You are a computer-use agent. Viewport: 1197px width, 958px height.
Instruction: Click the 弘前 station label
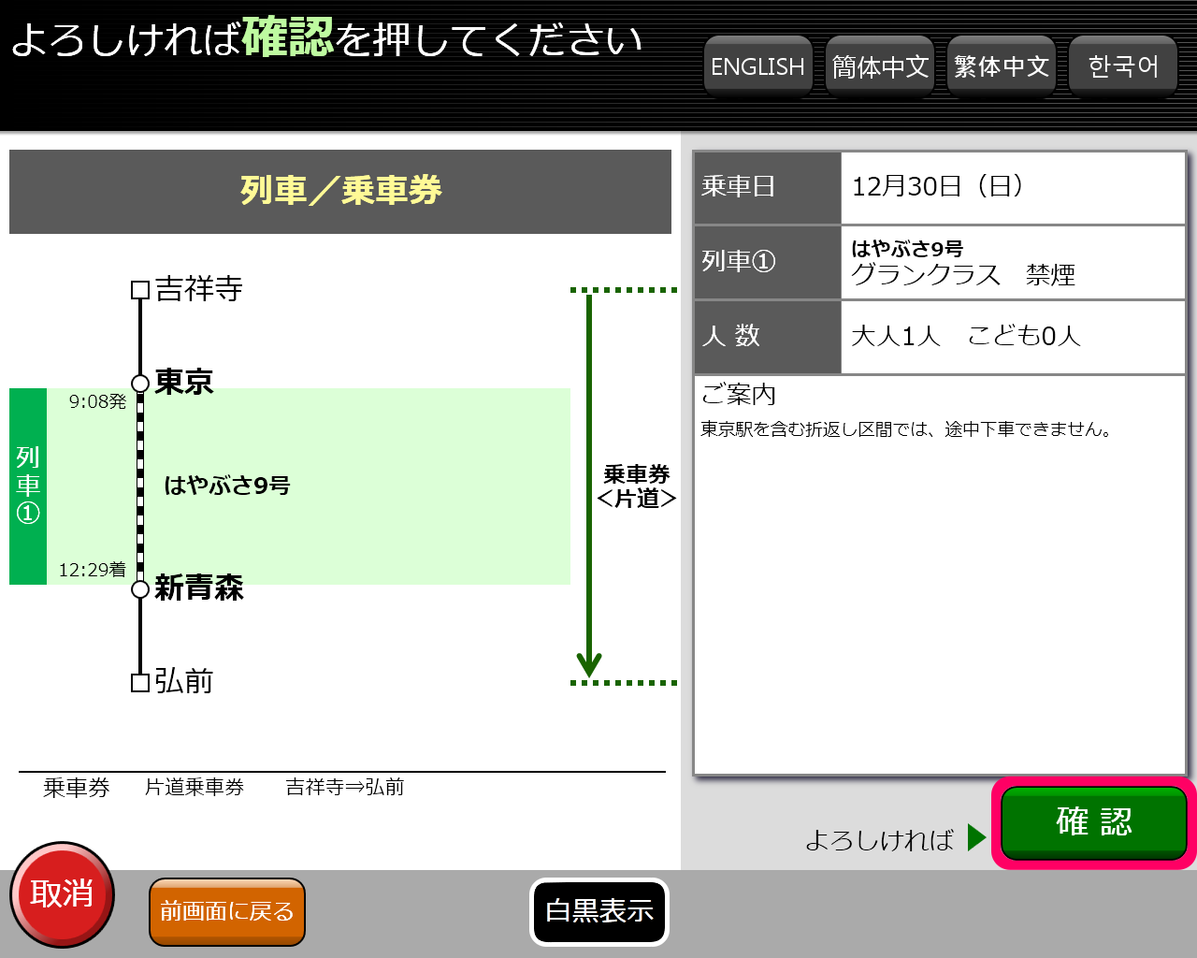[x=184, y=681]
